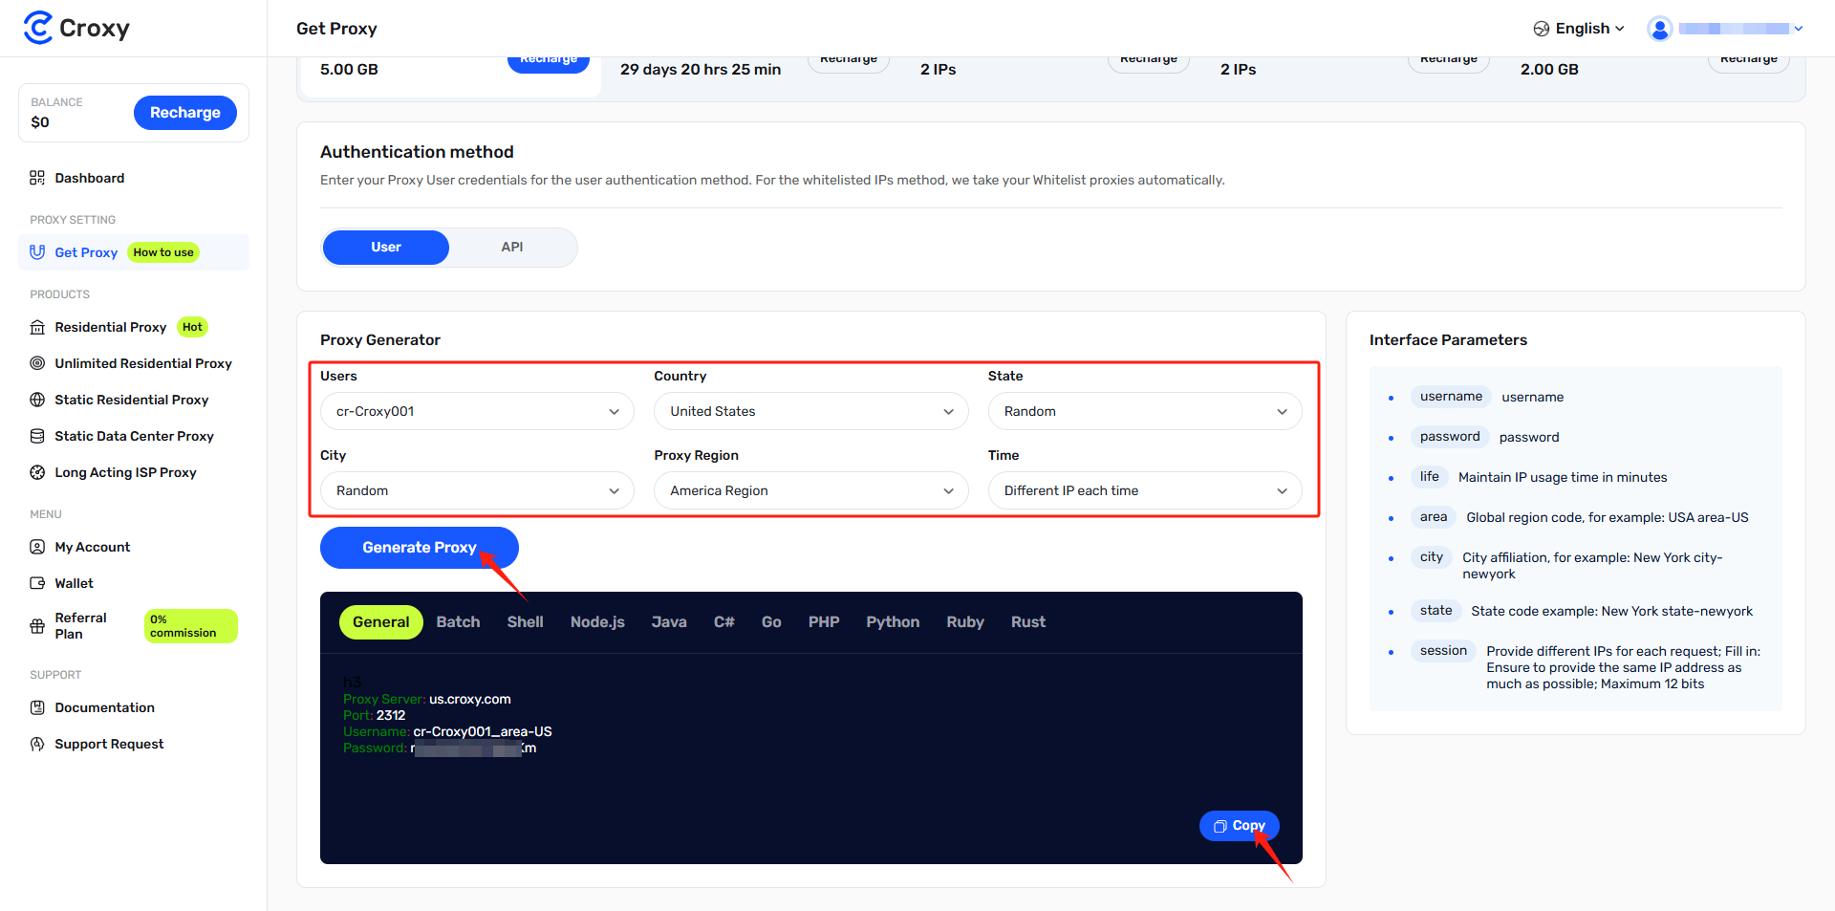Click the life parameter tag
Viewport: 1835px width, 911px height.
pos(1429,477)
